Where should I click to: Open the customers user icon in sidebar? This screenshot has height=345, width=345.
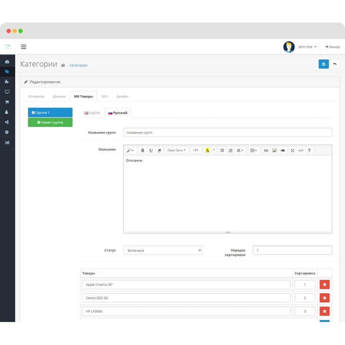point(7,112)
